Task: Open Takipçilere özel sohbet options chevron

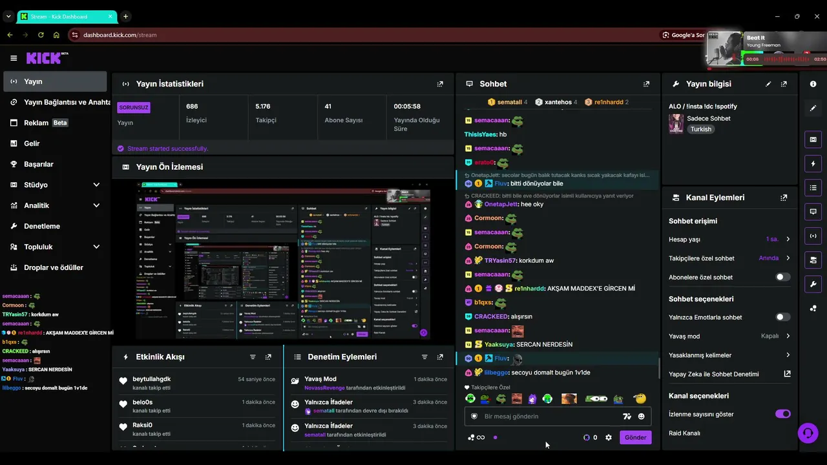Action: [788, 258]
